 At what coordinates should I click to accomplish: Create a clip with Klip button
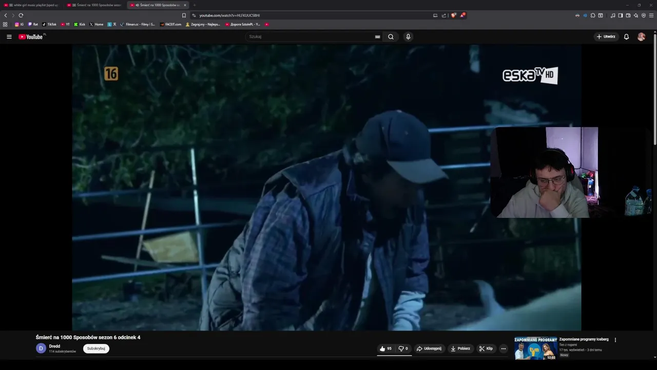coord(486,348)
